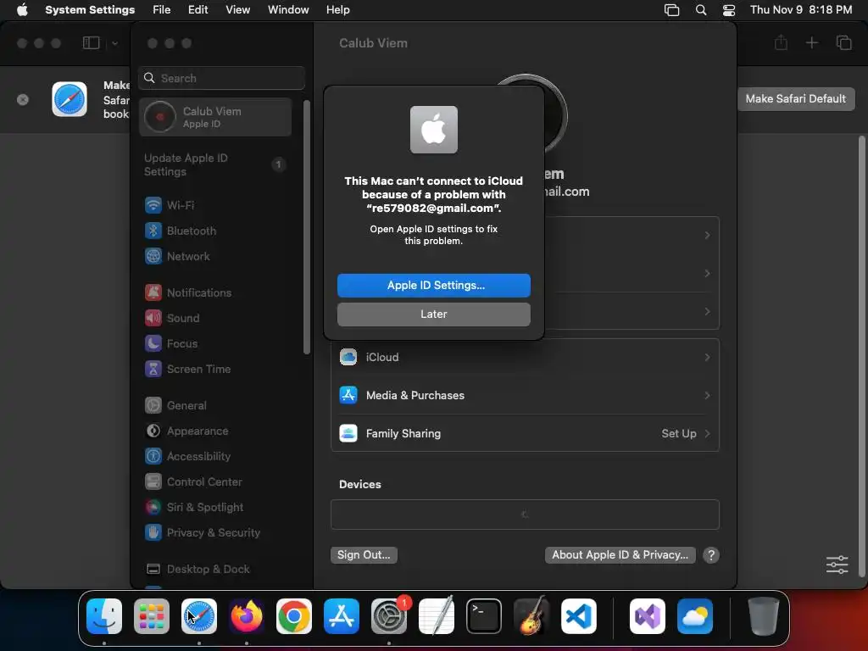The image size is (868, 651).
Task: Click the Sign Out… button
Action: 364,555
